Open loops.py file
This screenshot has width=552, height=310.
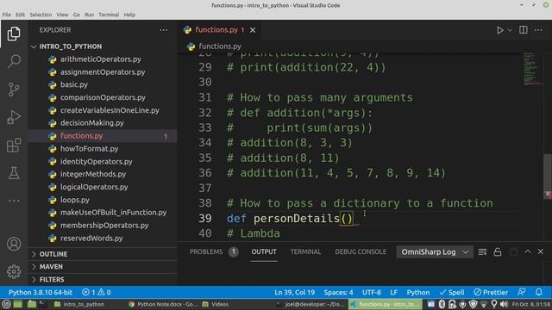102,200
